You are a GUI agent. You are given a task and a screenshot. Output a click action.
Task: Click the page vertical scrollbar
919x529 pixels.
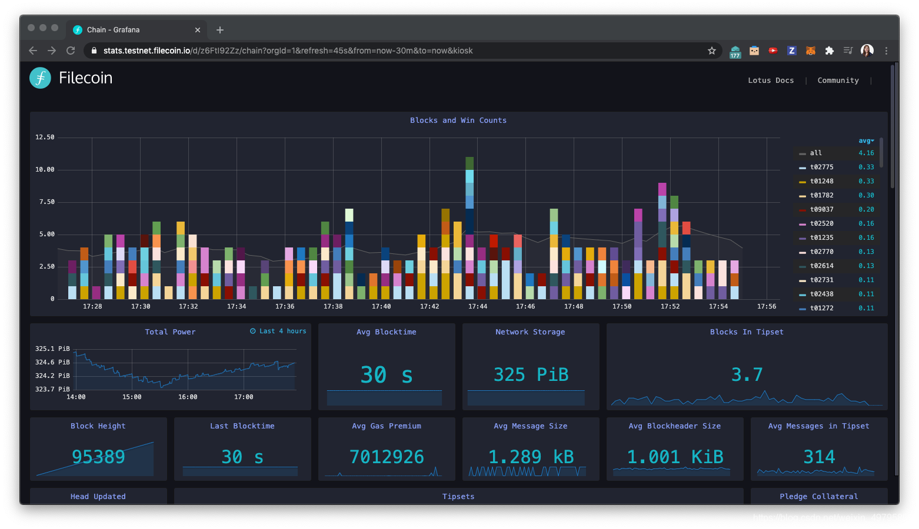(893, 126)
